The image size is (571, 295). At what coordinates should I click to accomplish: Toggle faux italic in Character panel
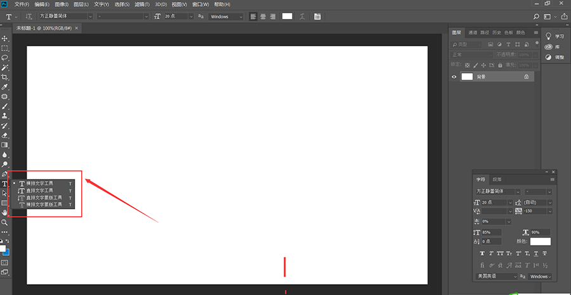tap(491, 253)
